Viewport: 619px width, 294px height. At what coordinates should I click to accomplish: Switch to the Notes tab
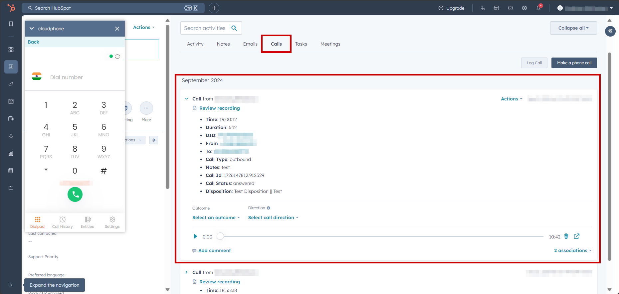coord(223,44)
